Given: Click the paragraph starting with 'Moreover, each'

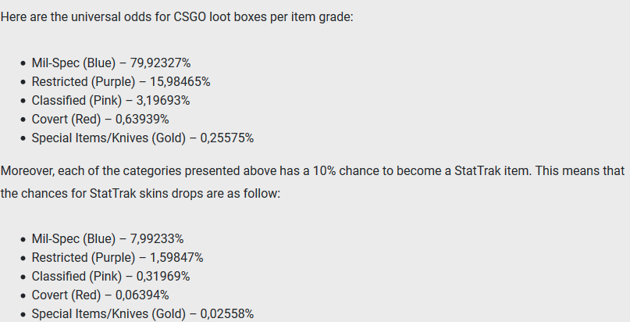Looking at the screenshot, I should [312, 182].
